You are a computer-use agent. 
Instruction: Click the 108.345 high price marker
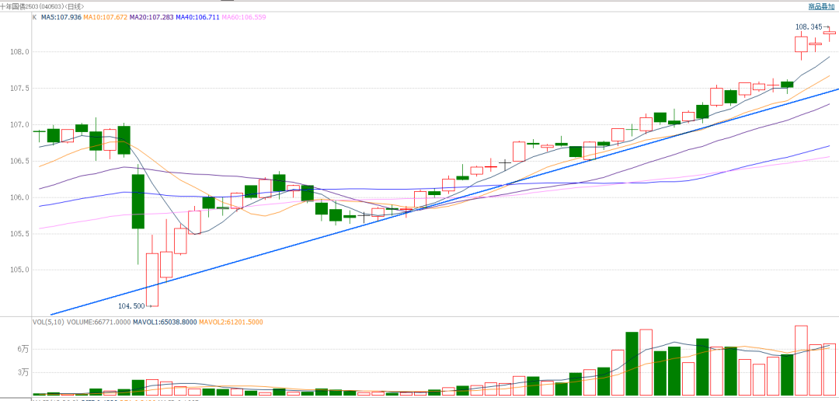tap(808, 26)
